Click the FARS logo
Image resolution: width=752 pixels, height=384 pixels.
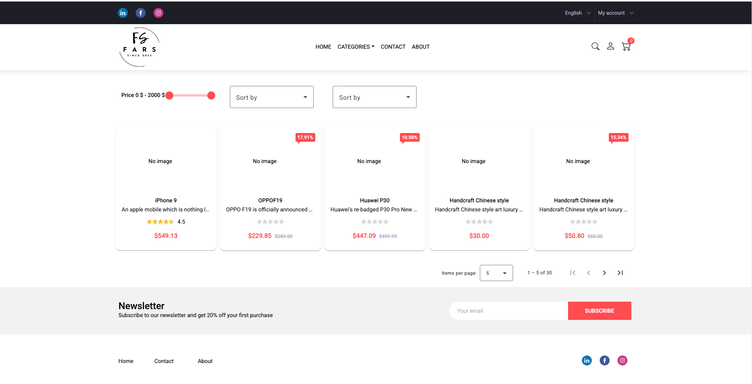coord(139,47)
